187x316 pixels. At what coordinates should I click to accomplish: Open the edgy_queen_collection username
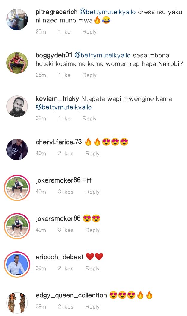click(x=71, y=295)
